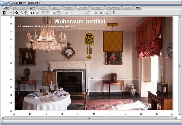Click the horizontal slider thumb below the plot

point(89,117)
